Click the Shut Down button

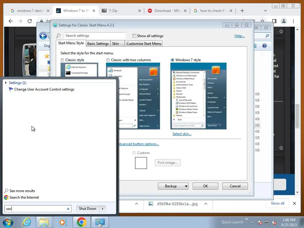[x=88, y=209]
